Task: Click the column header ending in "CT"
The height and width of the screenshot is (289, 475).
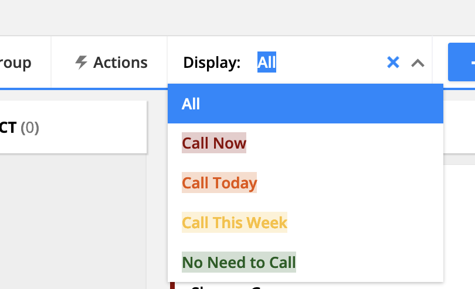Action: (x=8, y=128)
